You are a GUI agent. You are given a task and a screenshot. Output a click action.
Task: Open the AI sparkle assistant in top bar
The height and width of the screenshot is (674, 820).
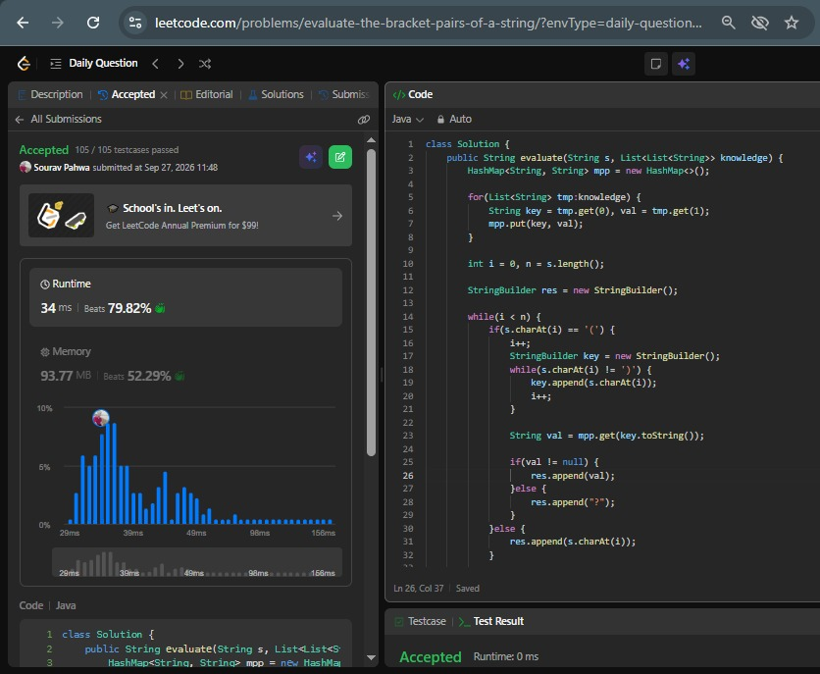tap(684, 64)
